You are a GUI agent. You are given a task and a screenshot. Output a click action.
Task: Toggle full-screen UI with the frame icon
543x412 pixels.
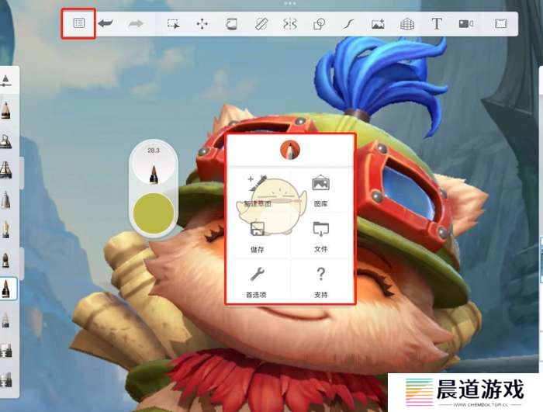click(501, 23)
